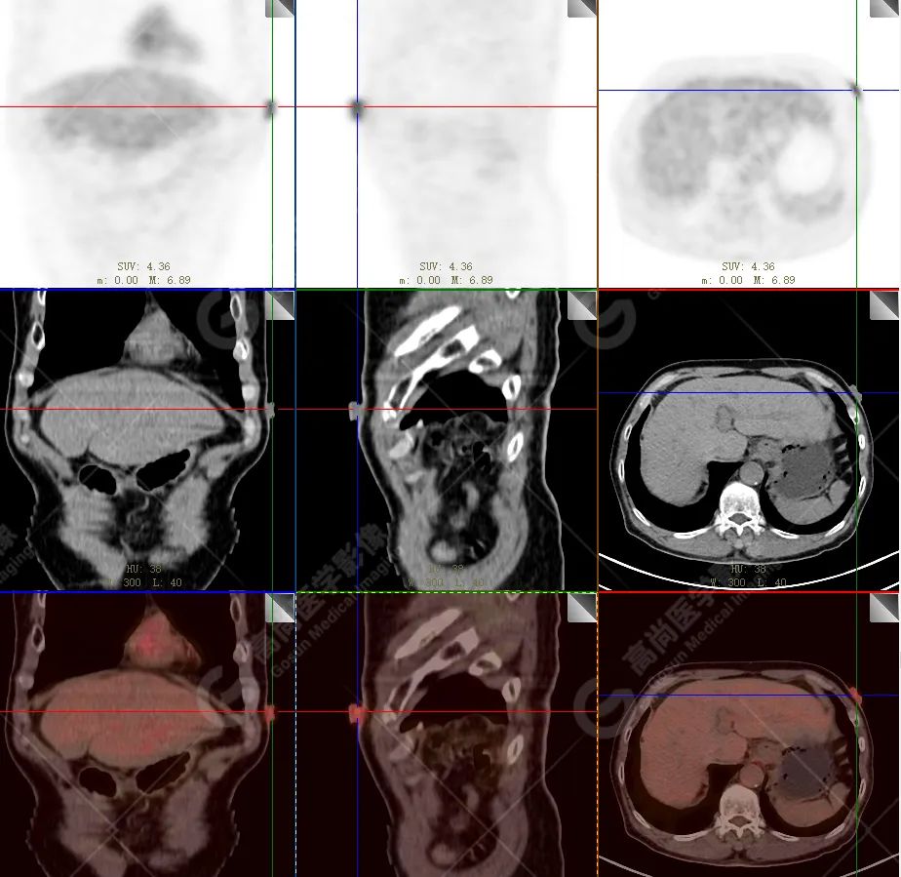Image resolution: width=901 pixels, height=877 pixels.
Task: Click the liver in the axial fused image
Action: [x=683, y=741]
